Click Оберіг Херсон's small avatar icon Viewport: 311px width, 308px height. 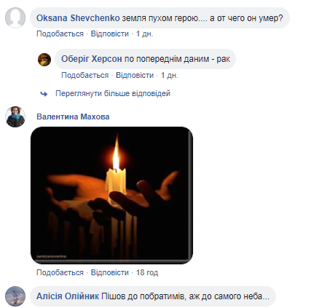44,60
